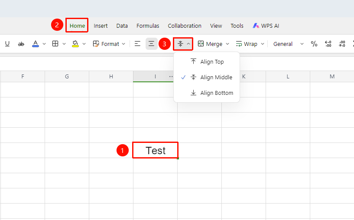Open the Collaboration tab
The image size is (354, 220).
point(185,26)
